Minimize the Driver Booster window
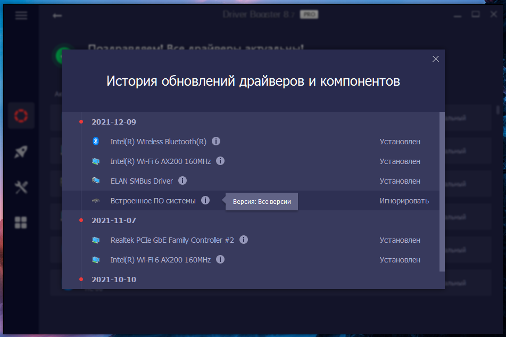 tap(457, 15)
